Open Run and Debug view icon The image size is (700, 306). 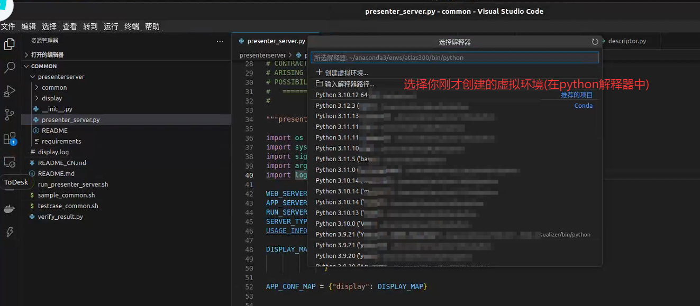tap(10, 91)
